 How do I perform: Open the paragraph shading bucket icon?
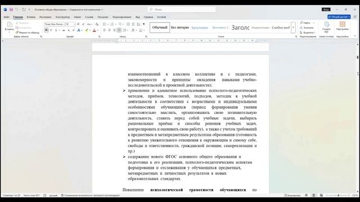click(133, 30)
